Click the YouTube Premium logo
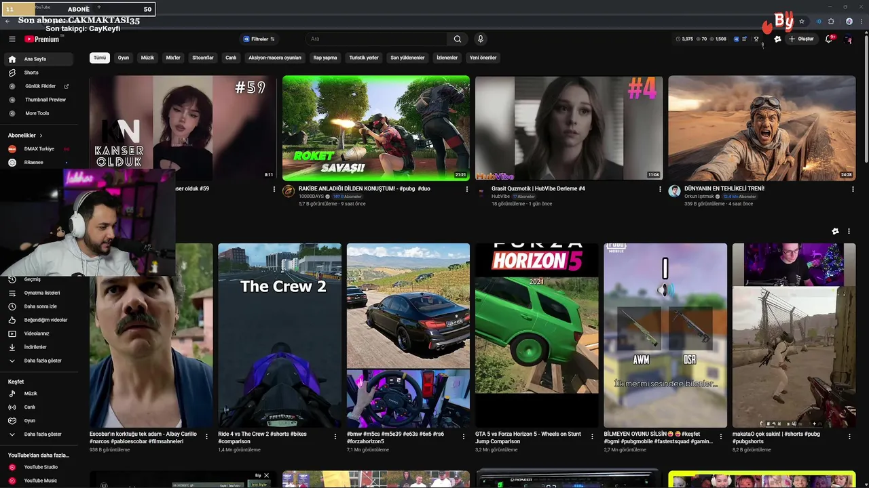Screen dimensions: 869x488 pyautogui.click(x=42, y=39)
